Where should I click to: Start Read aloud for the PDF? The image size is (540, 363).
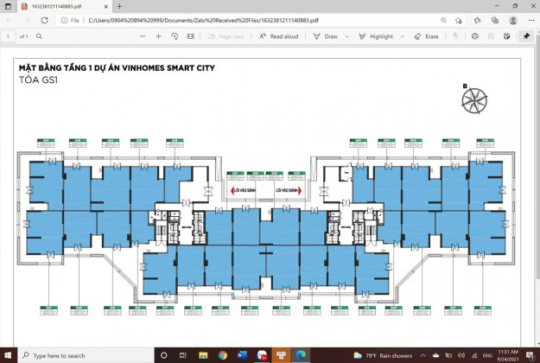tap(278, 36)
